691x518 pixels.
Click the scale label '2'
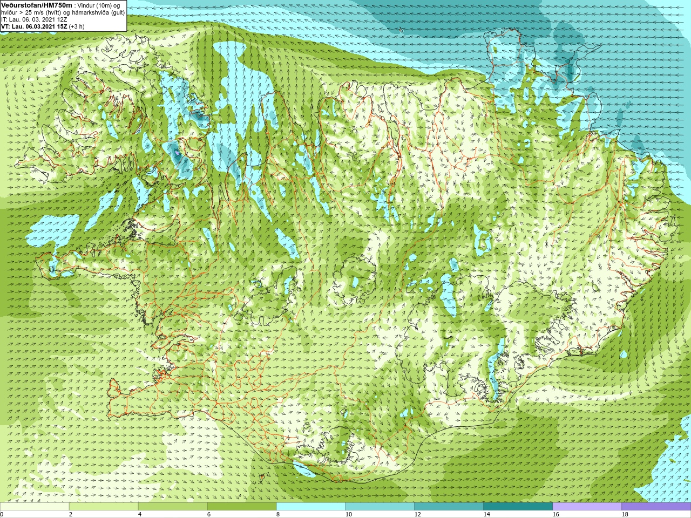coord(70,514)
